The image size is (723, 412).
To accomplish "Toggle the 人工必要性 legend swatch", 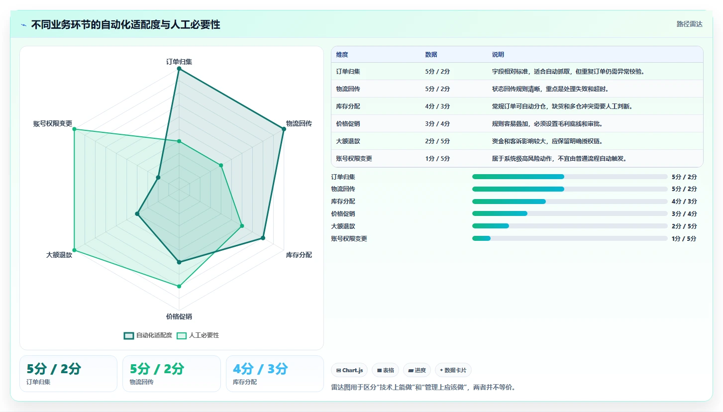I will [182, 335].
